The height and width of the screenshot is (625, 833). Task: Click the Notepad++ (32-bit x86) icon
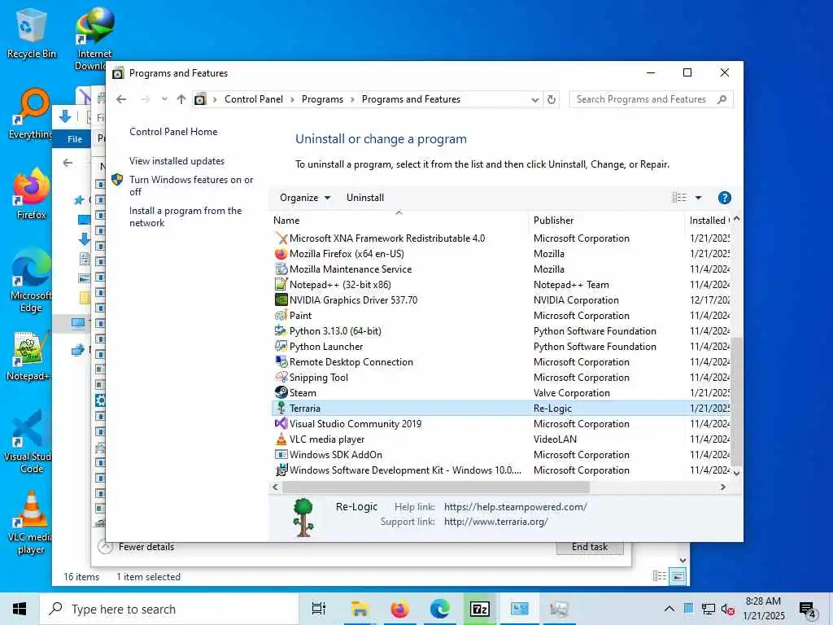click(x=281, y=285)
